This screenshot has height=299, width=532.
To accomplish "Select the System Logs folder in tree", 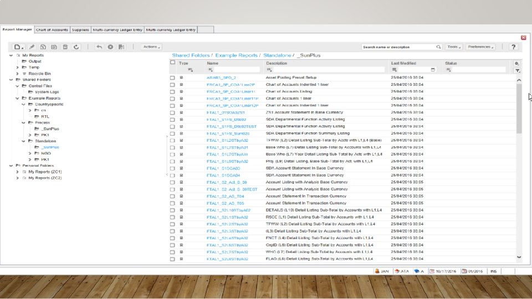I will [47, 92].
